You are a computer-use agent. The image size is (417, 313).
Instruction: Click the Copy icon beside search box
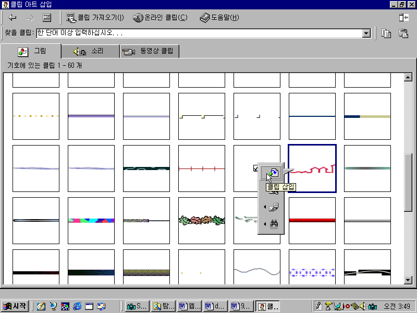pyautogui.click(x=386, y=33)
